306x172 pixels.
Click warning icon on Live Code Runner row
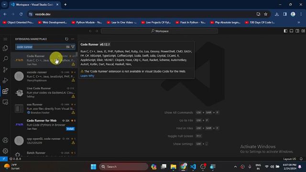tap(73, 97)
